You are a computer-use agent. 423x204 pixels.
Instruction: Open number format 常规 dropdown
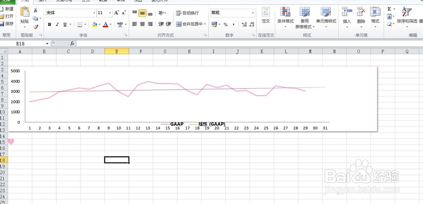tap(253, 13)
